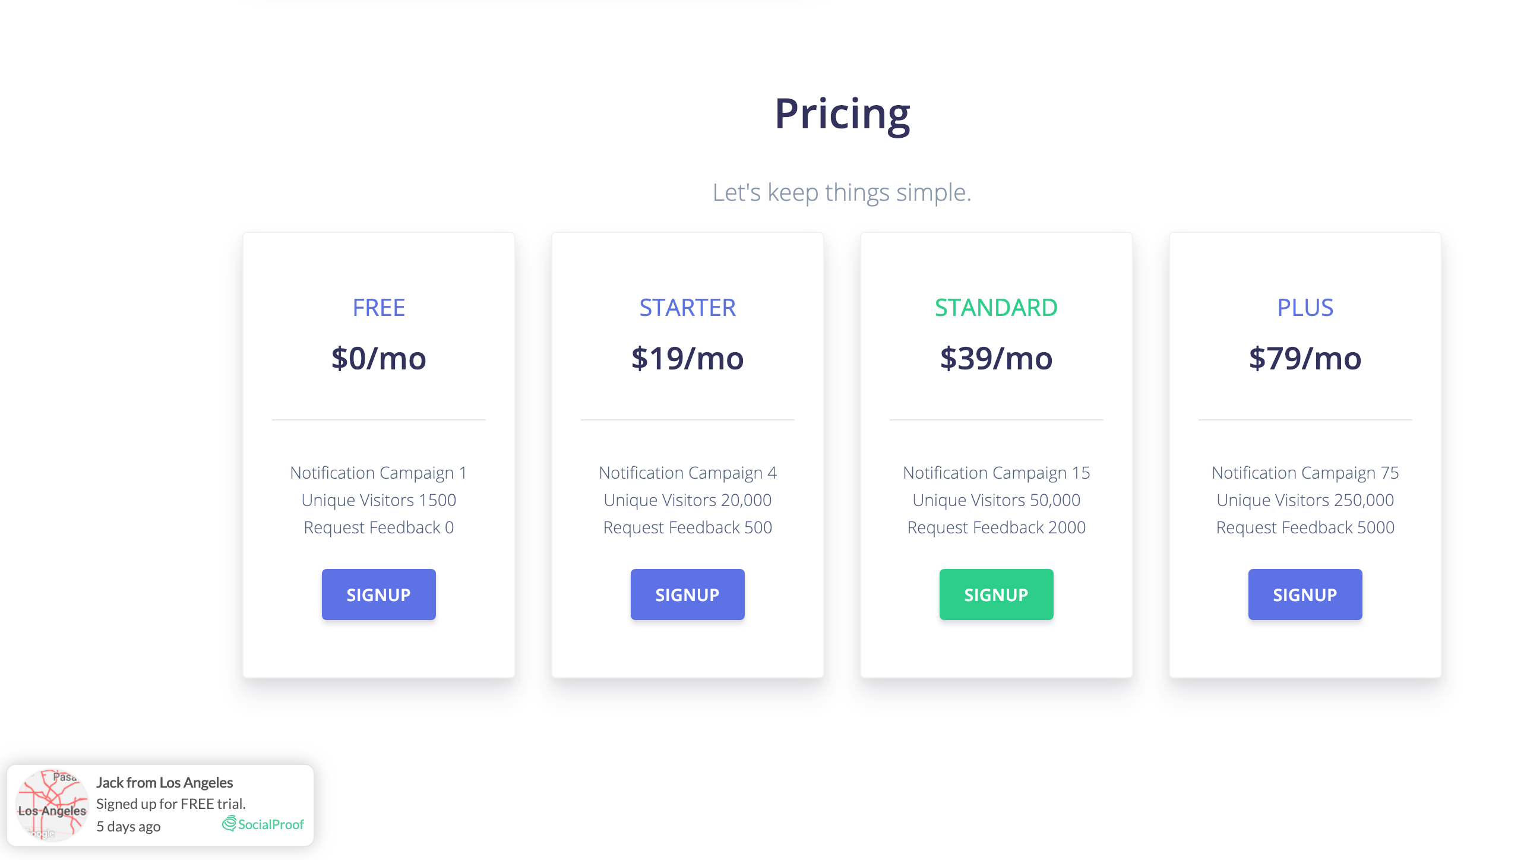This screenshot has height=860, width=1524.
Task: Click the $0/mo price
Action: click(378, 358)
